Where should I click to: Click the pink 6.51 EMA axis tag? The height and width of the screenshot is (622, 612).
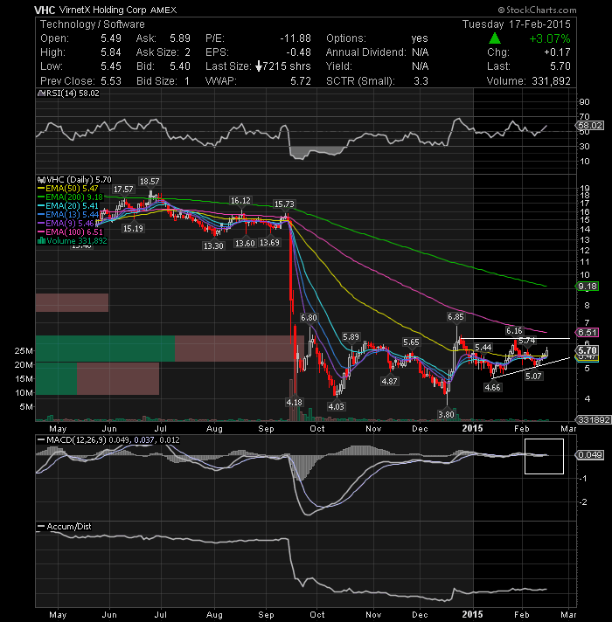(x=588, y=333)
